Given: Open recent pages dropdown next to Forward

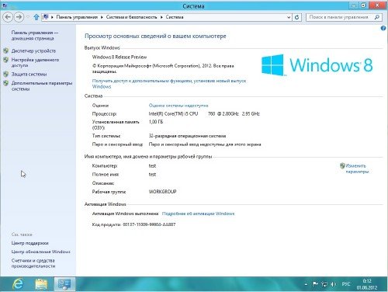Looking at the screenshot, I should tap(28, 17).
